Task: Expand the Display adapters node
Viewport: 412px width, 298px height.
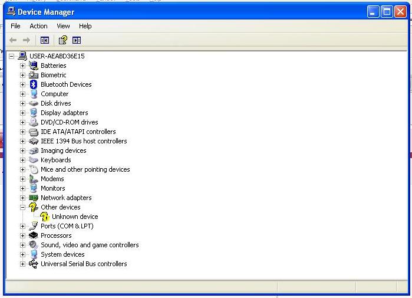Action: tap(22, 113)
